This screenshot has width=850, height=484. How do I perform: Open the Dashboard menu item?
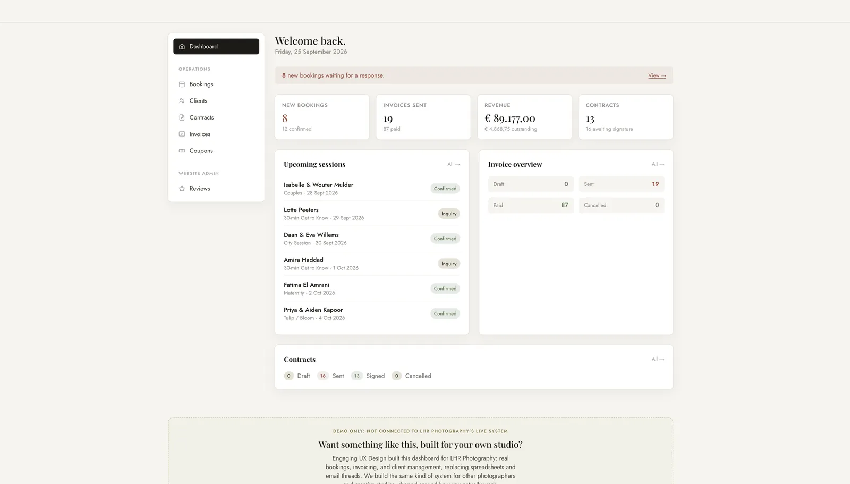[216, 46]
